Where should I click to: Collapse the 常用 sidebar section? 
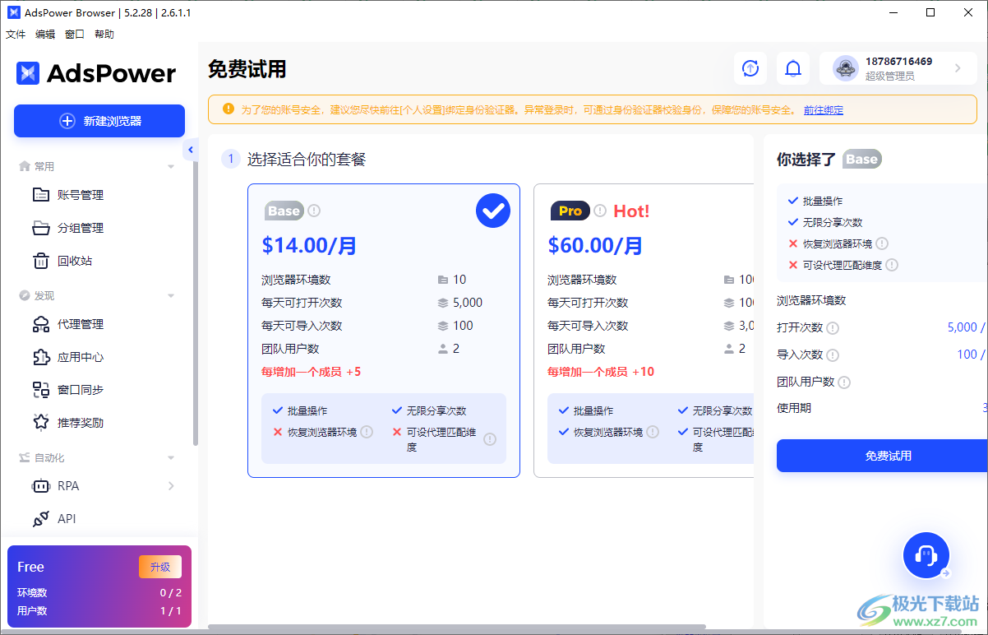(x=171, y=165)
